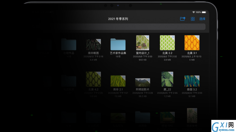Tap iCloud download badge on 阿根廷影片
Viewport: 236px width, 132px height.
point(149,80)
